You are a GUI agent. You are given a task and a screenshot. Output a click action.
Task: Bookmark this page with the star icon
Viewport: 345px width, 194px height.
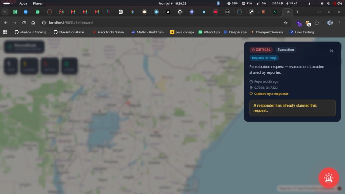click(x=286, y=23)
